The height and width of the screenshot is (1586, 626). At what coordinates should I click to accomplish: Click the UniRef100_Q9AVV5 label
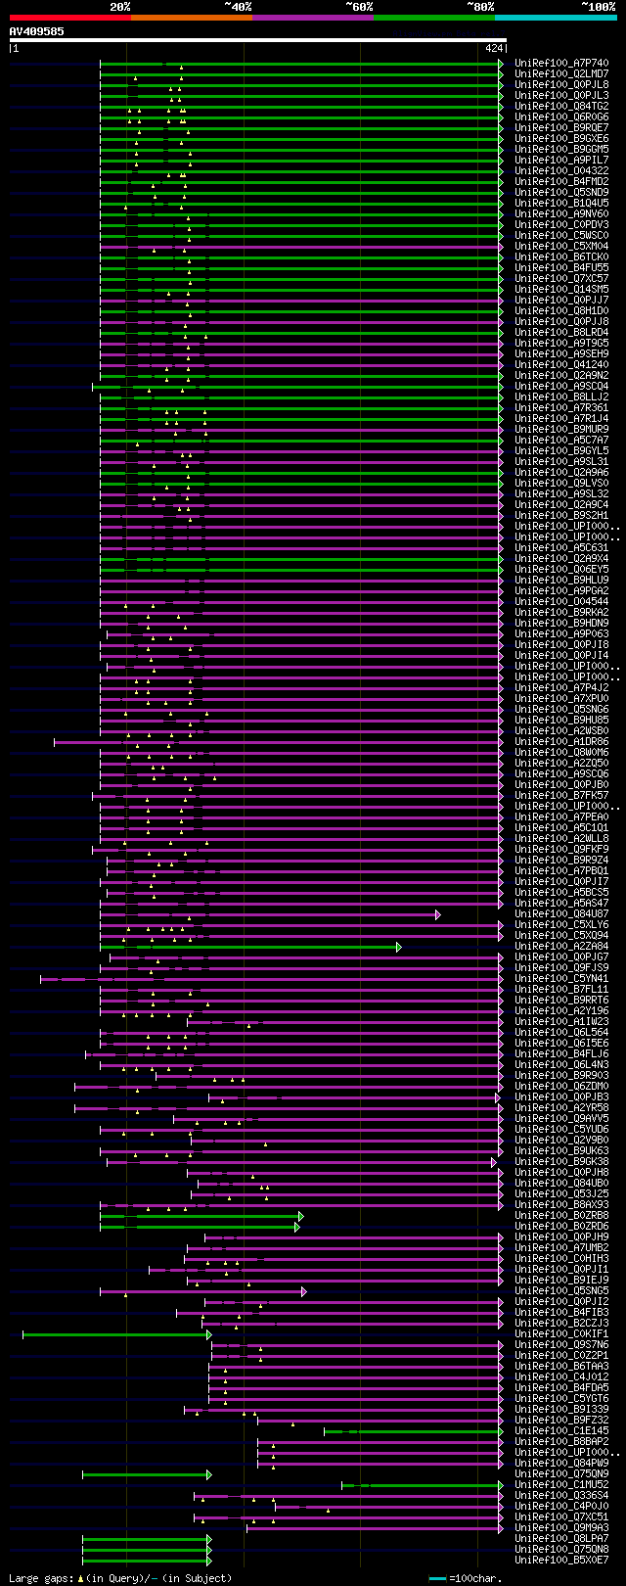(x=561, y=1118)
